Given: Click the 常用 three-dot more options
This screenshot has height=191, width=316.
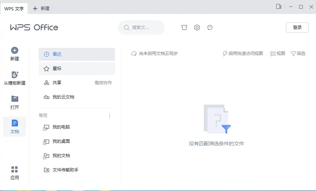Looking at the screenshot, I should point(109,115).
